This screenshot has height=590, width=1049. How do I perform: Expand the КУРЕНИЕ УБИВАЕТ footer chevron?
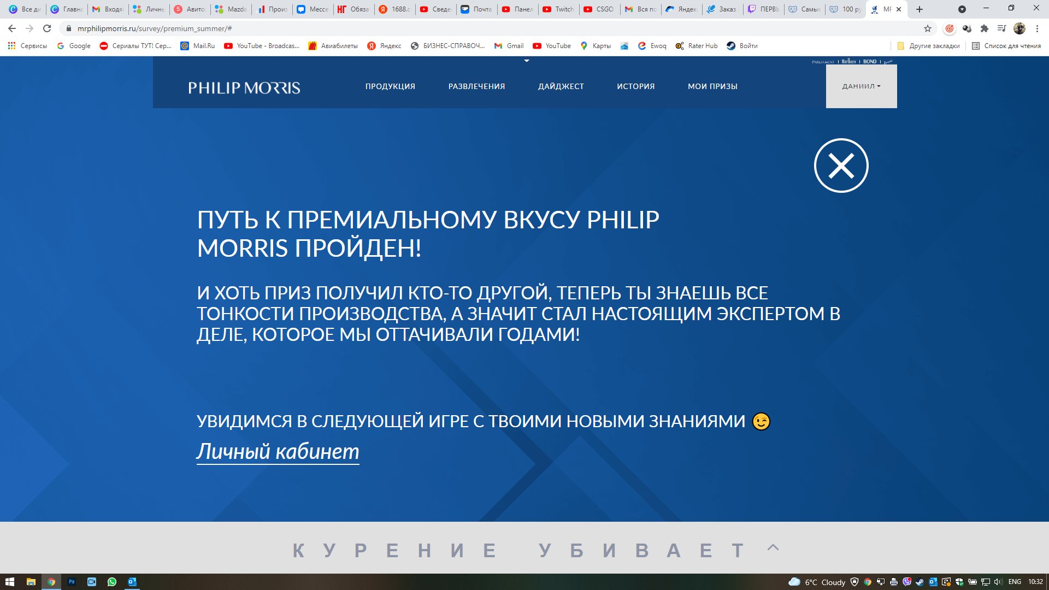pos(773,547)
